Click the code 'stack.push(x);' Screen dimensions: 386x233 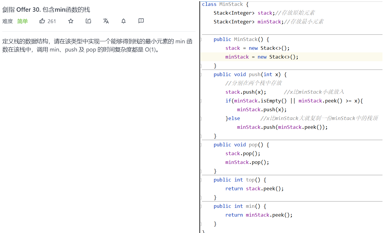[246, 92]
